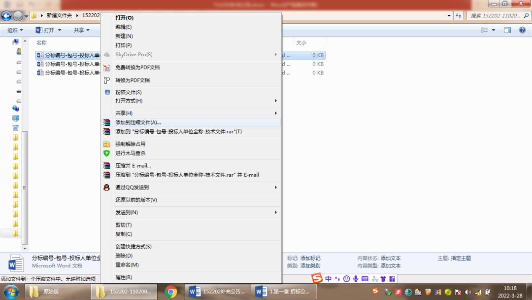Click the green shield icon for 进行木马查杀
Image resolution: width=532 pixels, height=300 pixels.
(107, 153)
